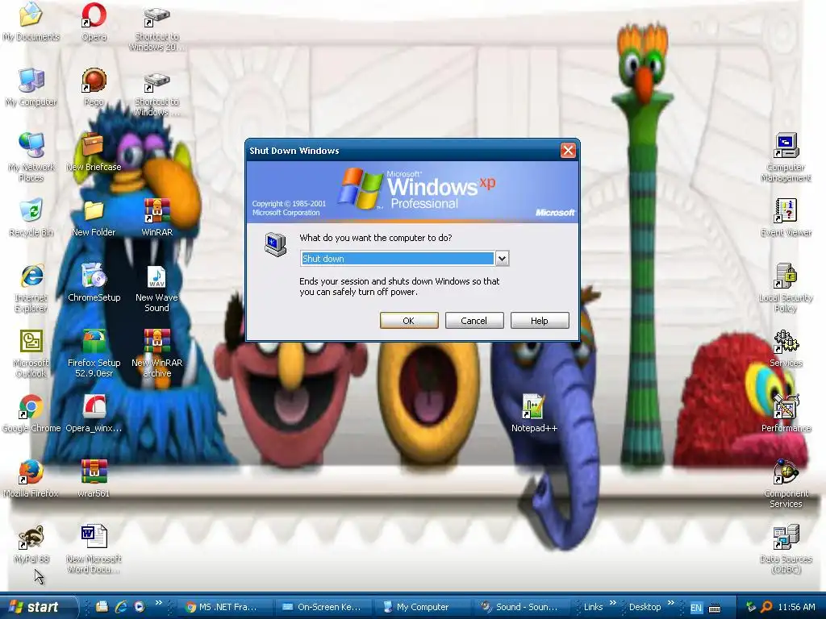Screen dimensions: 826x619
Task: Open My Documents desktop icon
Action: pos(31,22)
